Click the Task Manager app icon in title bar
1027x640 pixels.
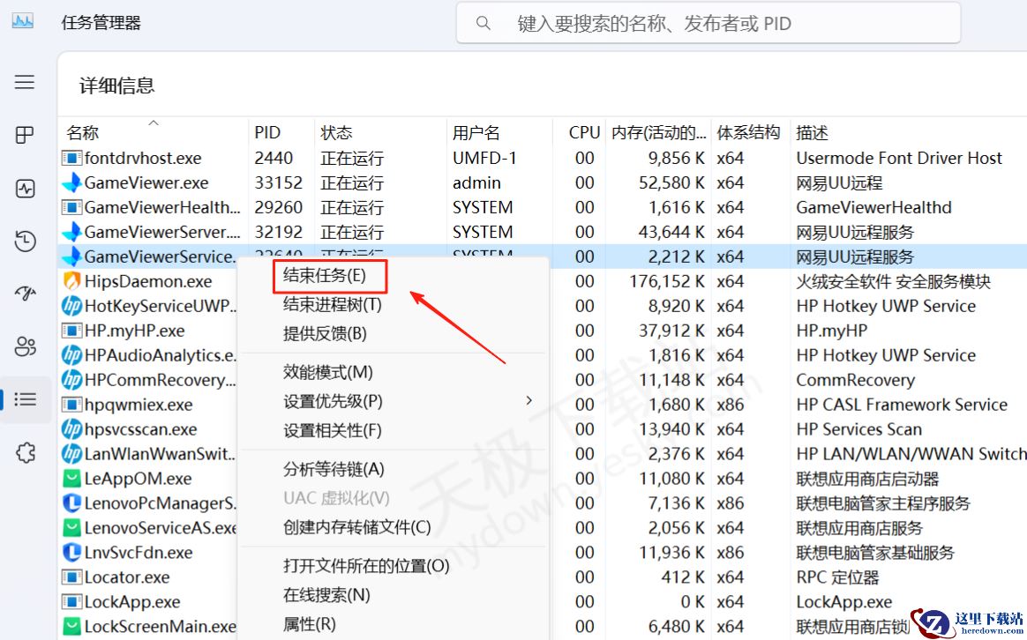(23, 21)
